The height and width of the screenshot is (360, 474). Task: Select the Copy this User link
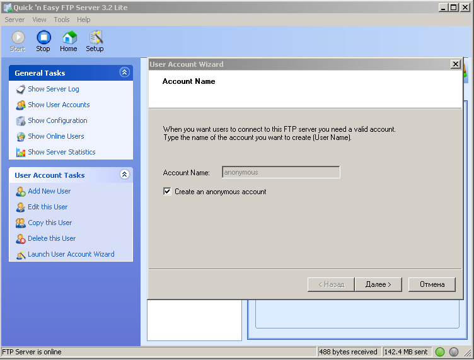[50, 223]
